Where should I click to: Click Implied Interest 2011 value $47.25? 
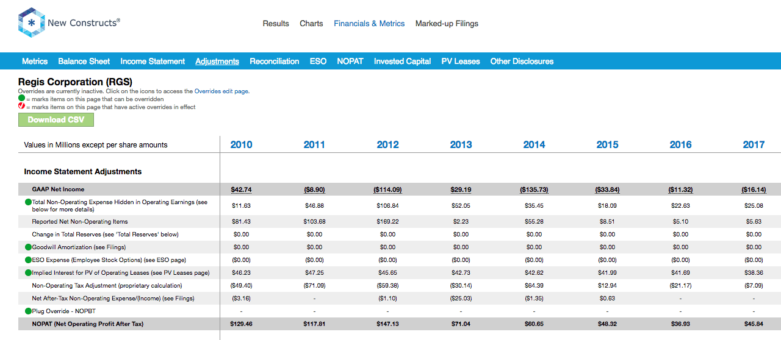tap(315, 273)
